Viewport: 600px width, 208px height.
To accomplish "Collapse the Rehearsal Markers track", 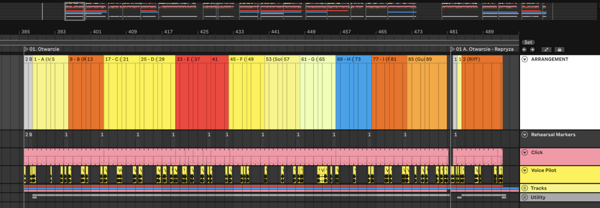I will 525,135.
